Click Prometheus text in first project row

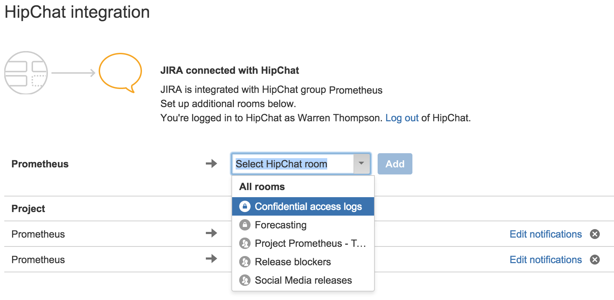38,234
